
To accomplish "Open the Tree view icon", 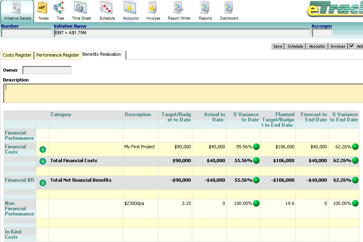I will 60,11.
